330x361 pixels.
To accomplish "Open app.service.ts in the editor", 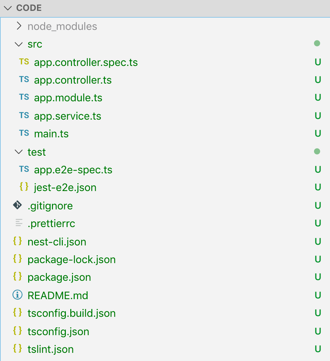I will (x=68, y=116).
